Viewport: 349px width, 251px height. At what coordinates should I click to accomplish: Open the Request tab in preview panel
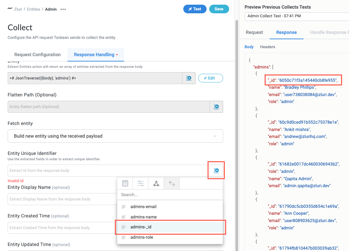(x=254, y=32)
